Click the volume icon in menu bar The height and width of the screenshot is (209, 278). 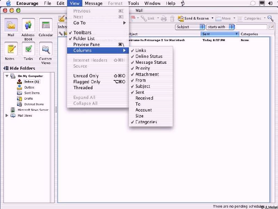(270, 3)
